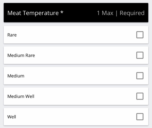Click the Medium Rare text label
The width and height of the screenshot is (152, 128).
pos(21,56)
